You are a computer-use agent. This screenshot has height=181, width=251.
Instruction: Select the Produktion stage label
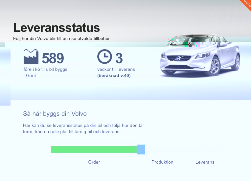point(162,162)
